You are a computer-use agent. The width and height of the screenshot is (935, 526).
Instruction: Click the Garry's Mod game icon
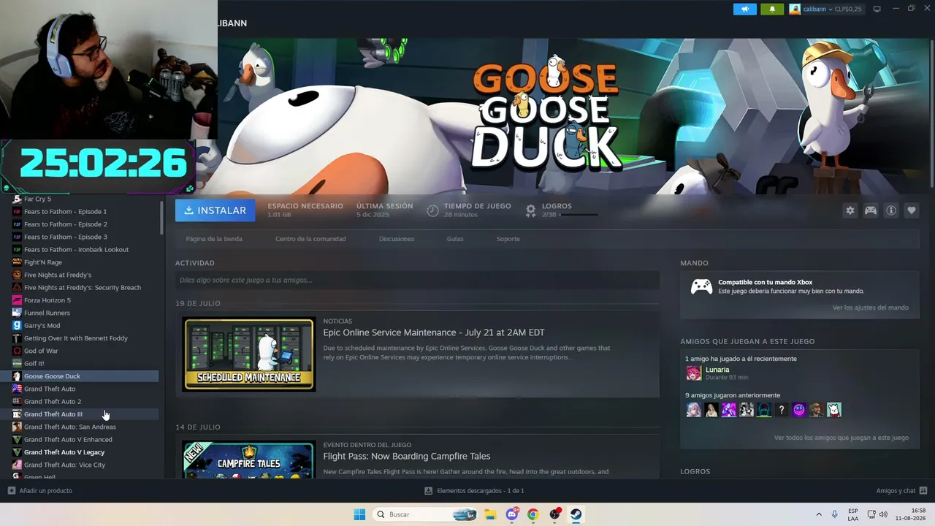(17, 325)
